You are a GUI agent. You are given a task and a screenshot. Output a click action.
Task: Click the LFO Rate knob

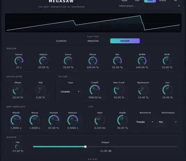tap(100, 120)
